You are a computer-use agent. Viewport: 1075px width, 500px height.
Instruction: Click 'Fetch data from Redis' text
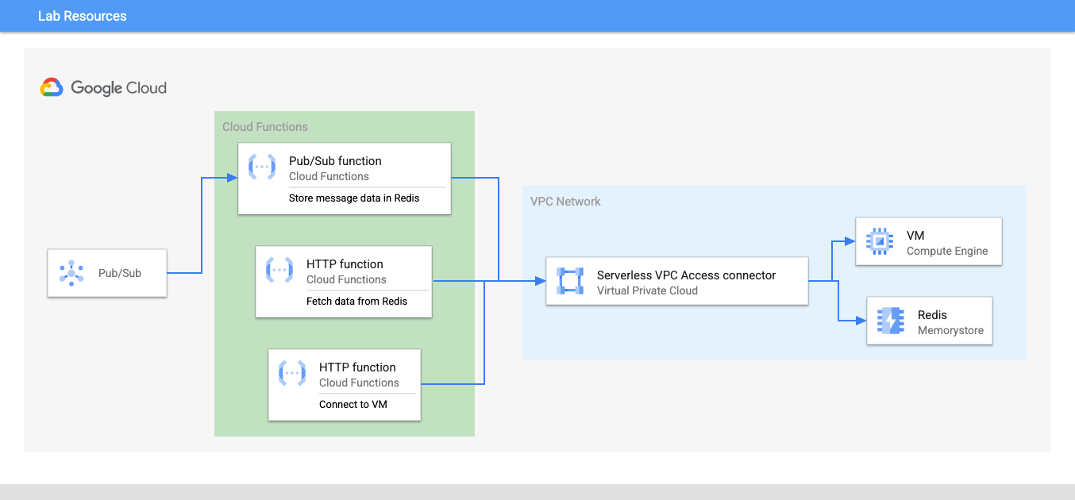click(356, 301)
